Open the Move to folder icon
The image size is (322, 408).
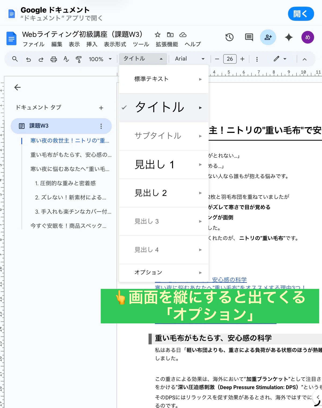(x=170, y=35)
